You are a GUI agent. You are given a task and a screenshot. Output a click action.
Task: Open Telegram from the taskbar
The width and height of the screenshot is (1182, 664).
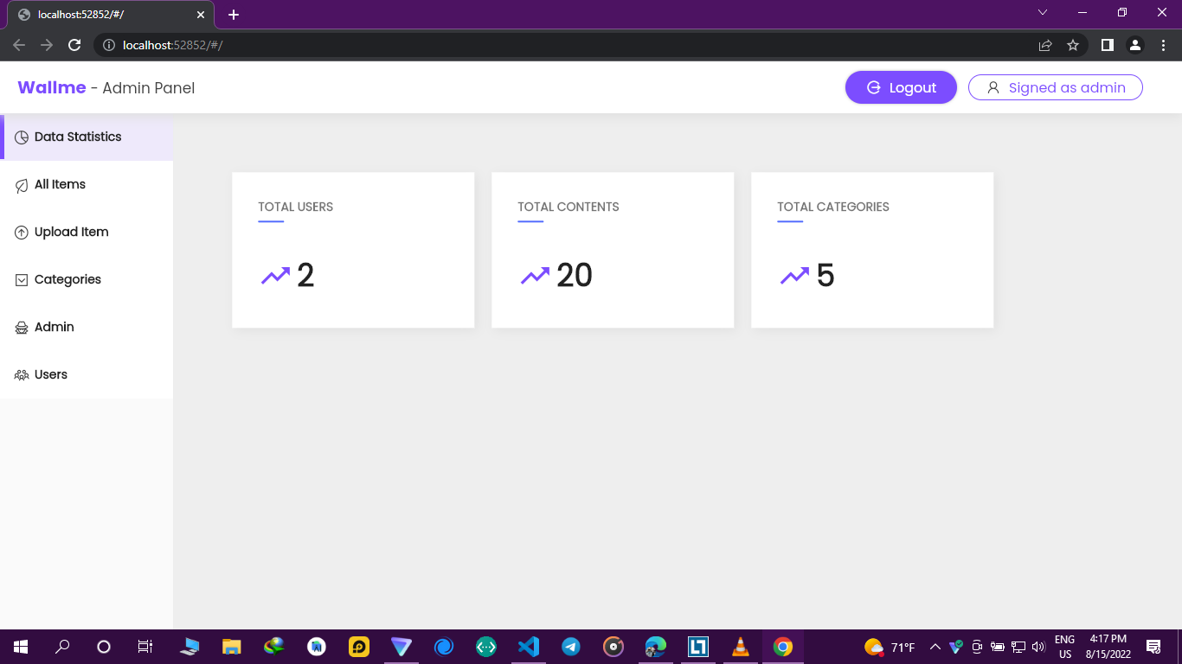(570, 647)
